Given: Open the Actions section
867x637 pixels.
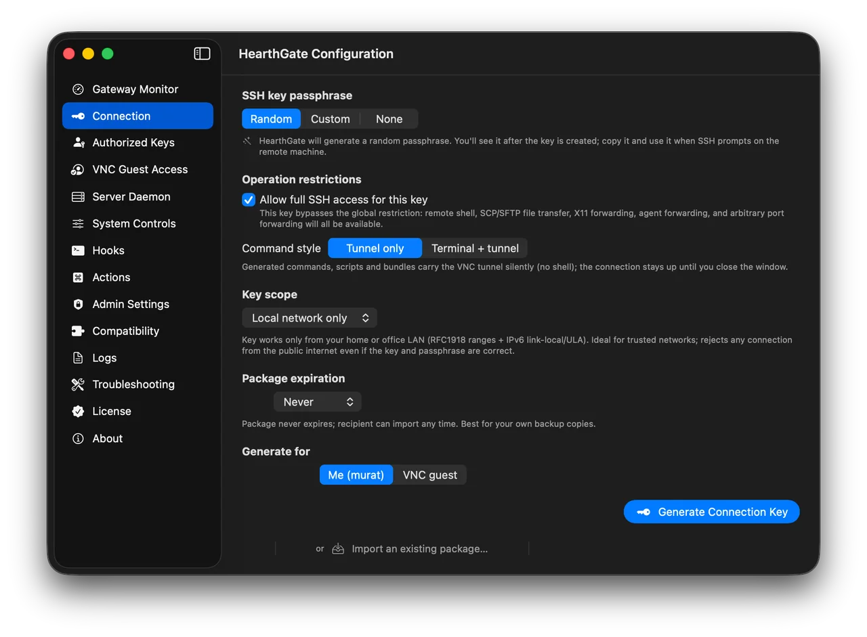Looking at the screenshot, I should click(138, 278).
